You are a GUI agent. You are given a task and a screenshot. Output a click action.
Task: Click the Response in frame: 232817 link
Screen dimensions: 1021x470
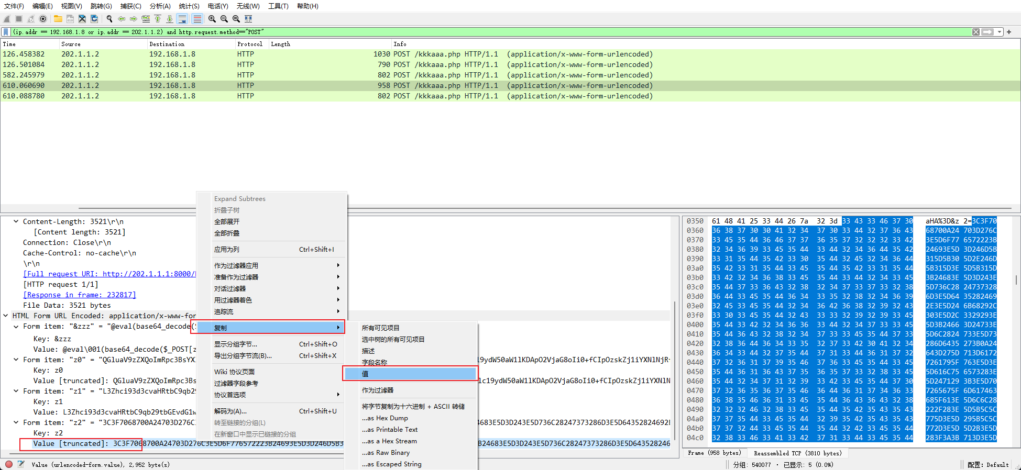click(80, 295)
